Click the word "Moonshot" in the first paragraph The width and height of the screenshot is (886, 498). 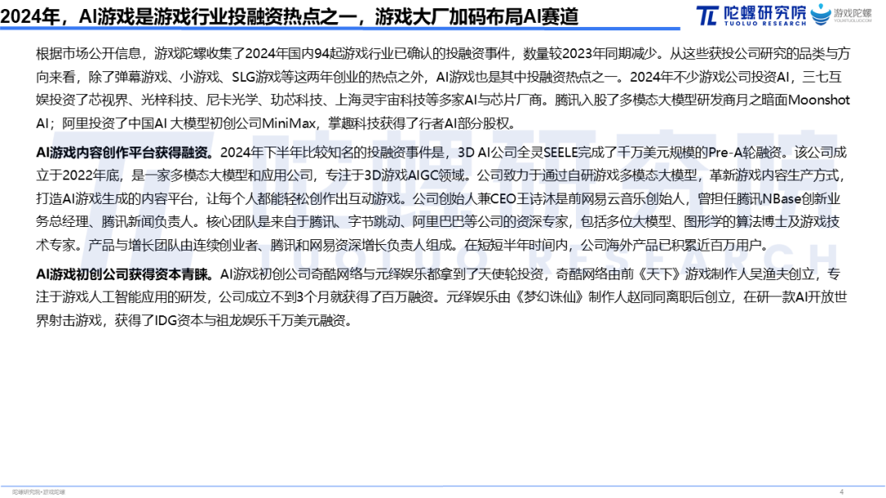[x=819, y=100]
